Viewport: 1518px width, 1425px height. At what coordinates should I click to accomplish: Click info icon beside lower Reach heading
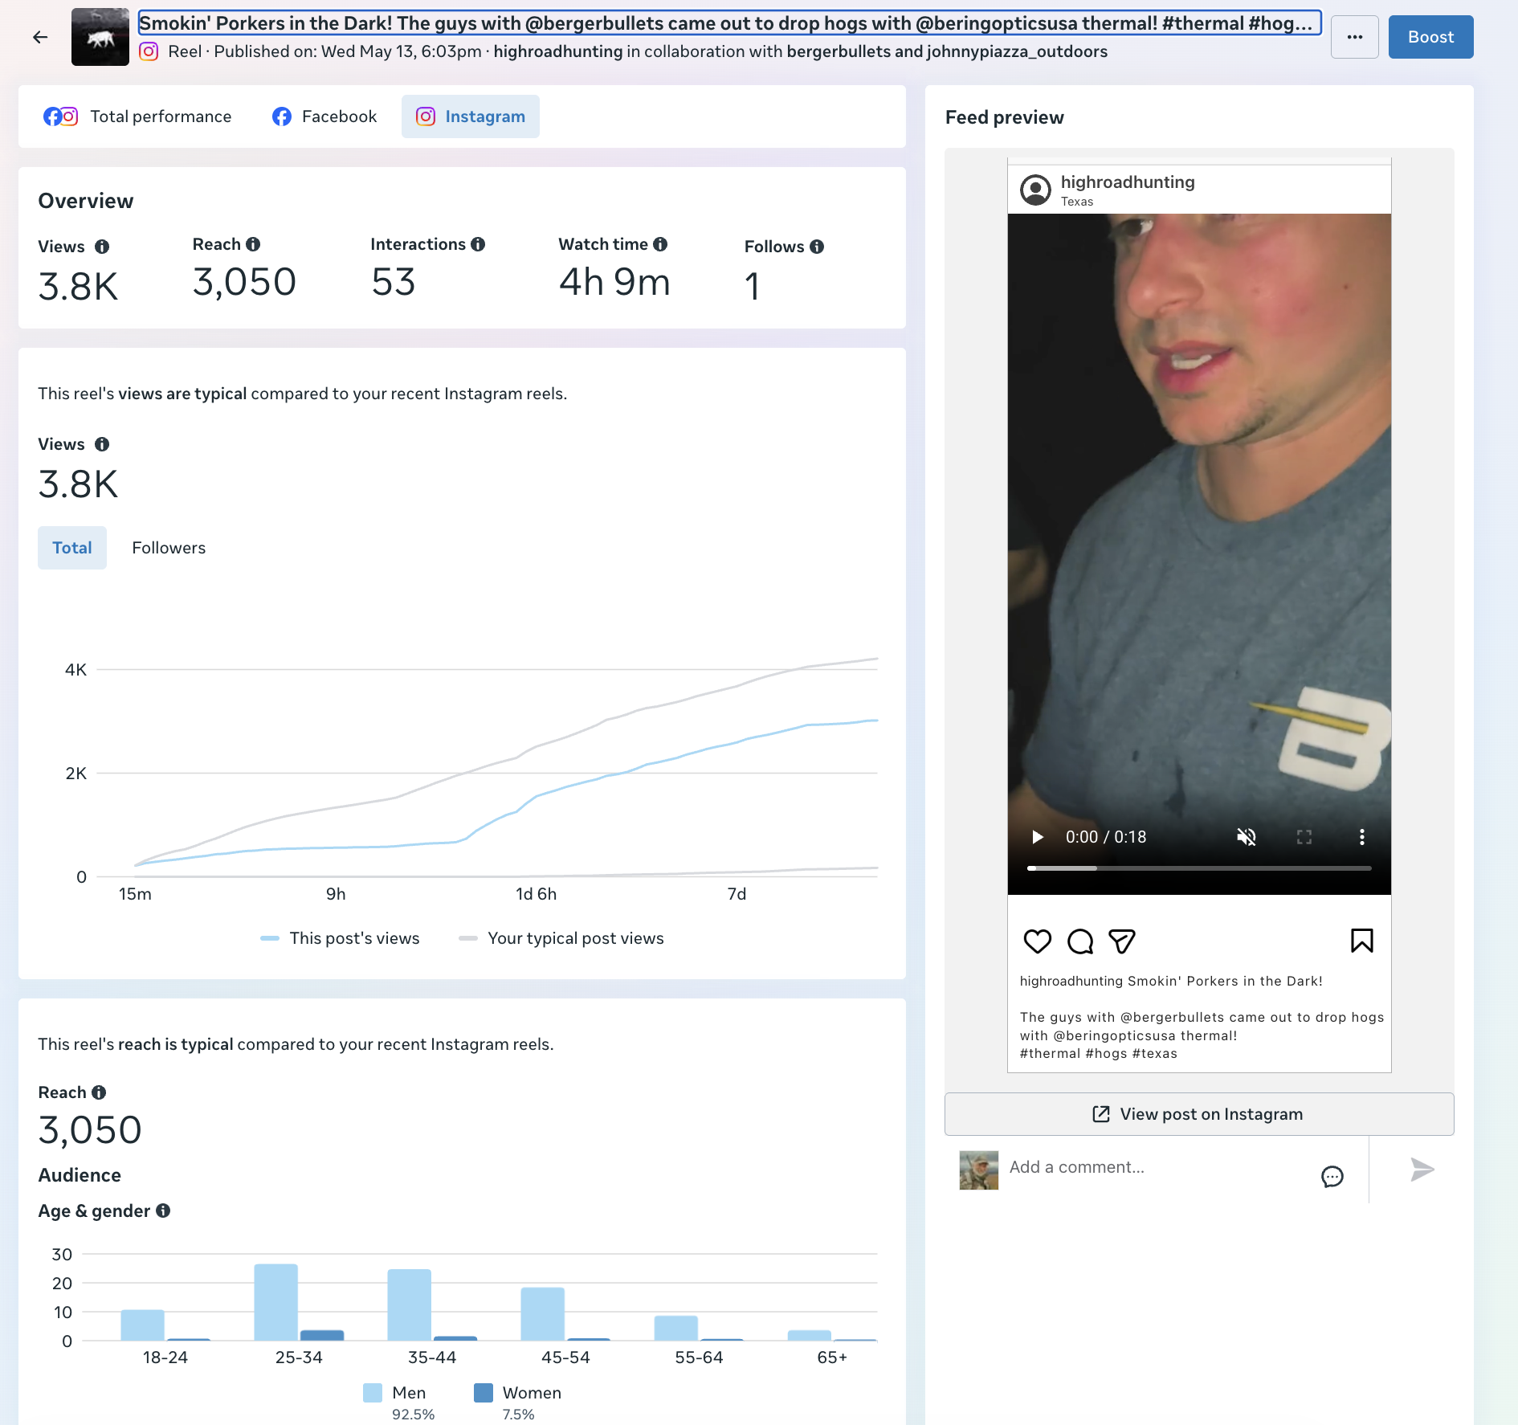click(99, 1092)
